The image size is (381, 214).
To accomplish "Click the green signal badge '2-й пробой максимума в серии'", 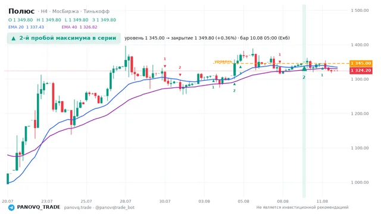I will [64, 38].
